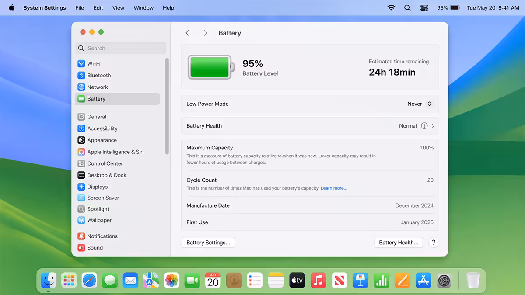Open Spotlight search in menu bar
Image resolution: width=525 pixels, height=295 pixels.
pos(407,8)
